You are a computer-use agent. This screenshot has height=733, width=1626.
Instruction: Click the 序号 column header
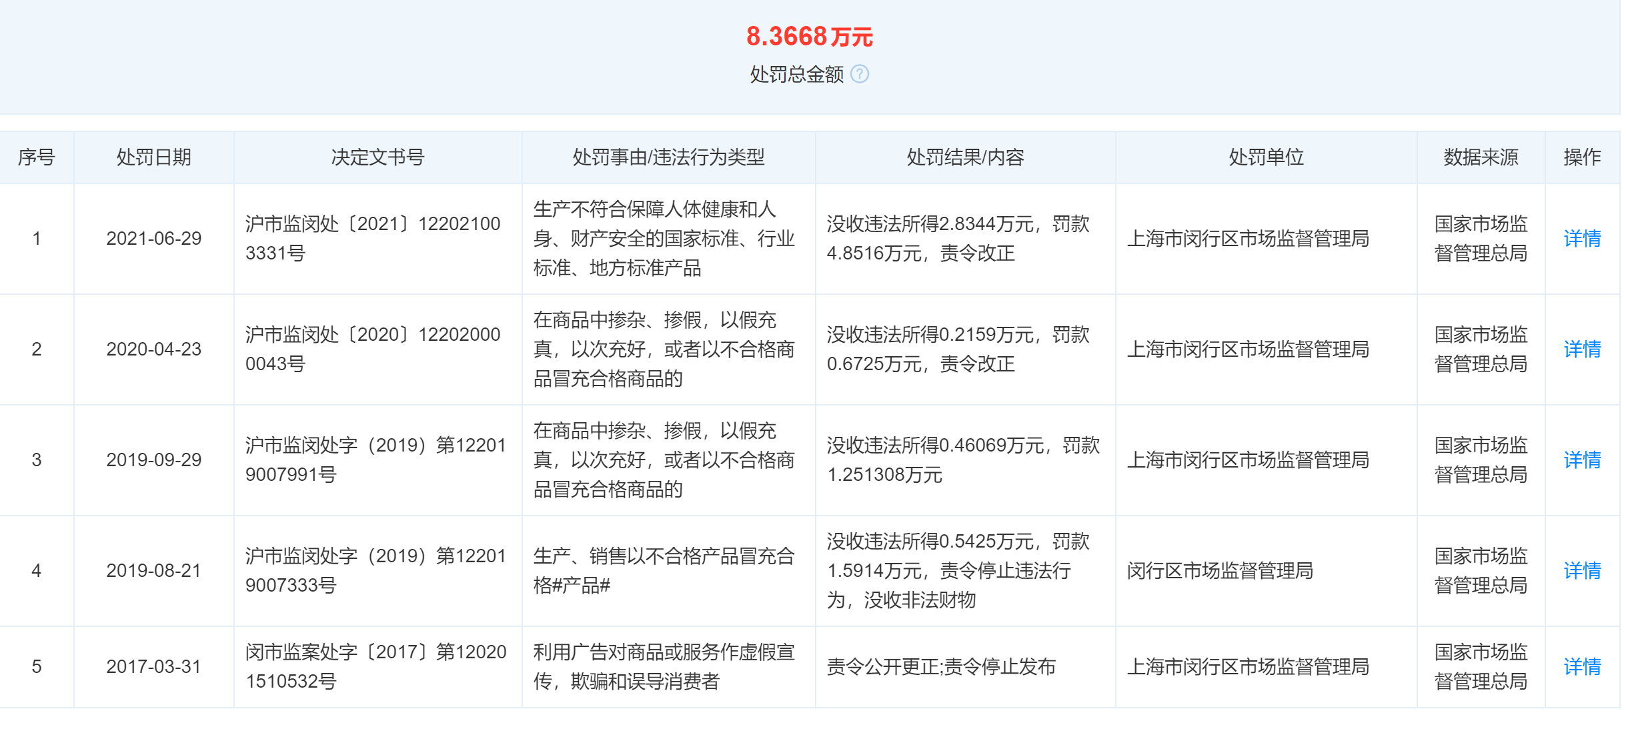[37, 157]
